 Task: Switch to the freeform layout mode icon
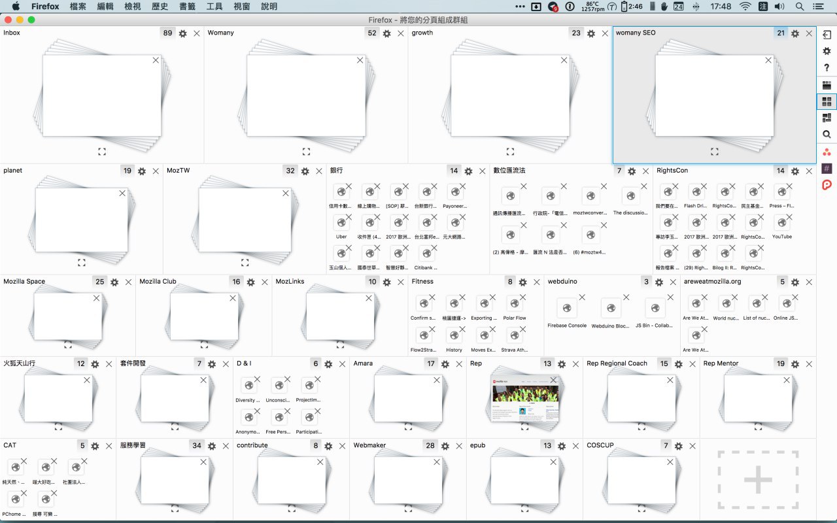pos(827,118)
